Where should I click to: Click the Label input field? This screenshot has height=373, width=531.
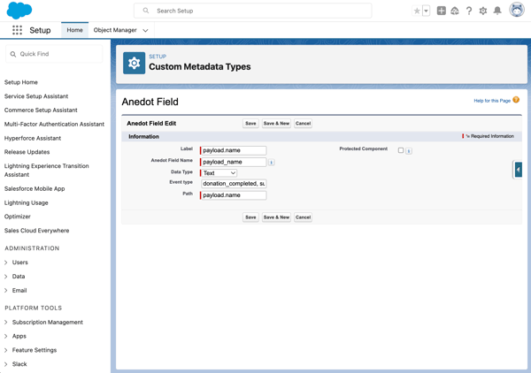click(234, 150)
